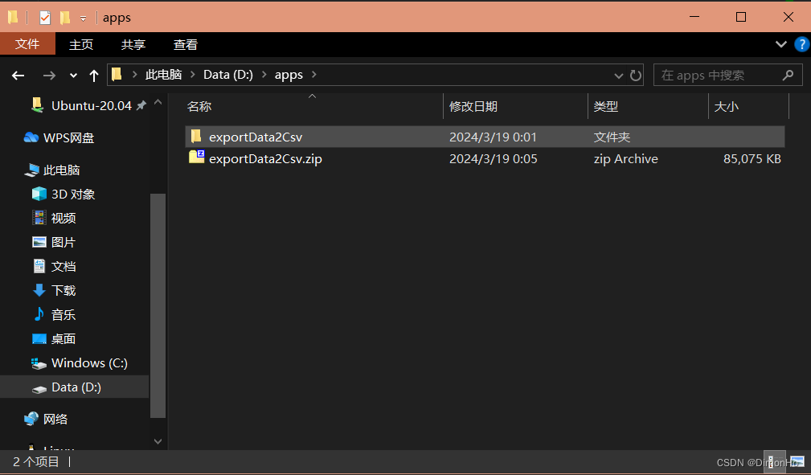Click the new folder quick access icon
Screen dimensions: 811x475
coord(64,18)
